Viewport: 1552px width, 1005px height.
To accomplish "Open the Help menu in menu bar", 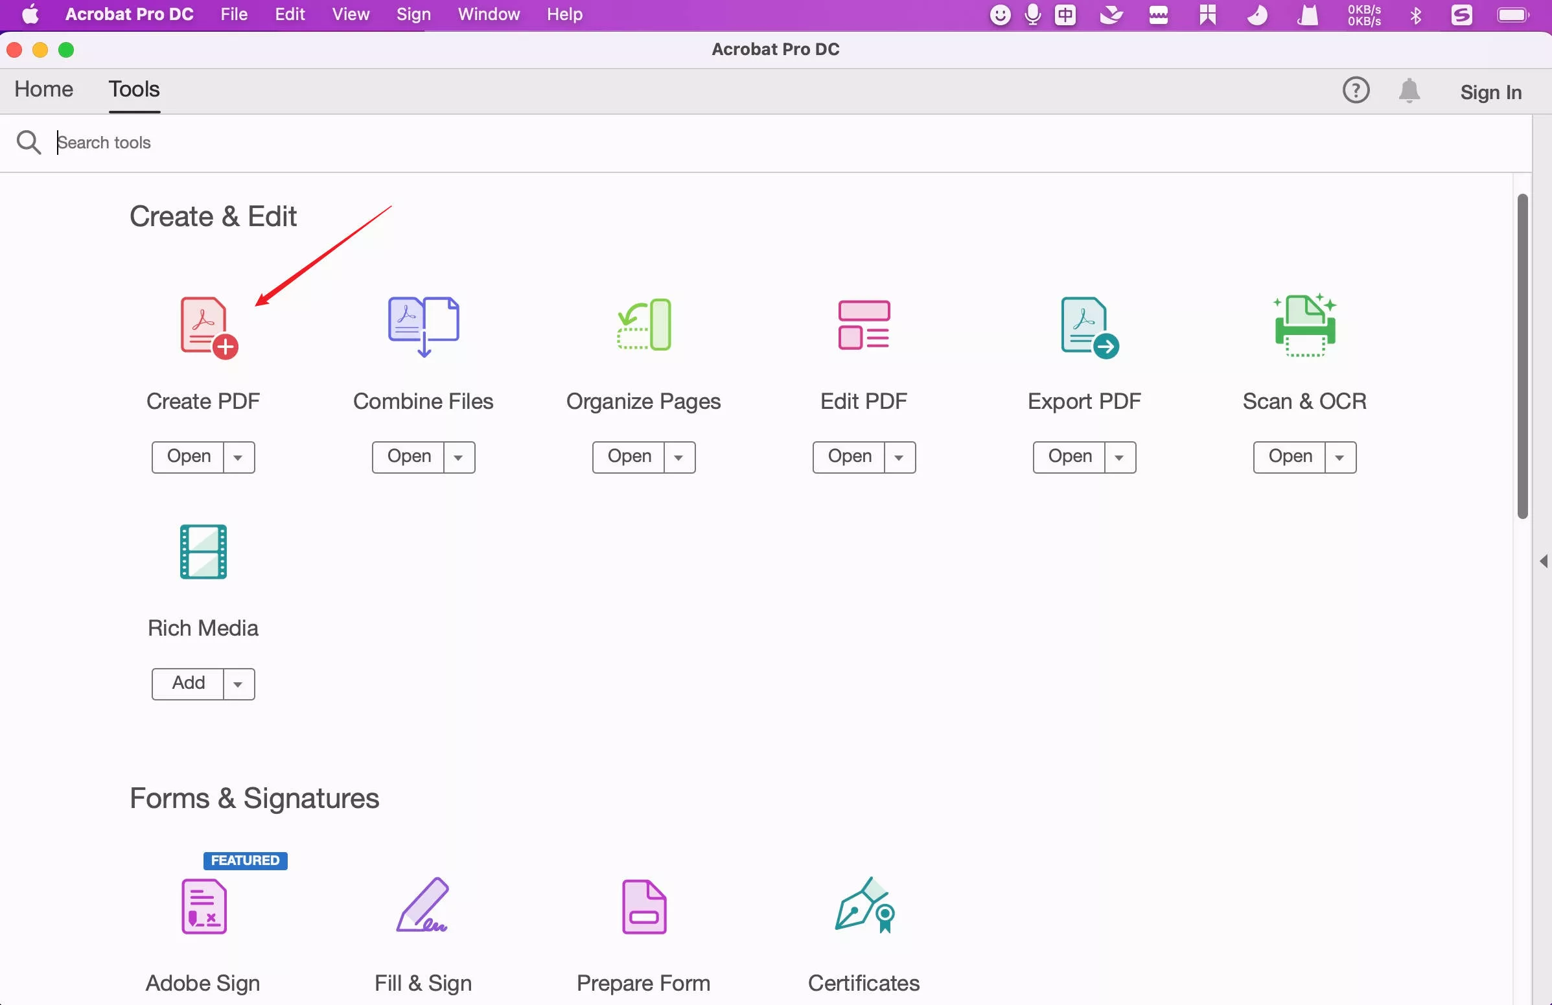I will pos(564,14).
